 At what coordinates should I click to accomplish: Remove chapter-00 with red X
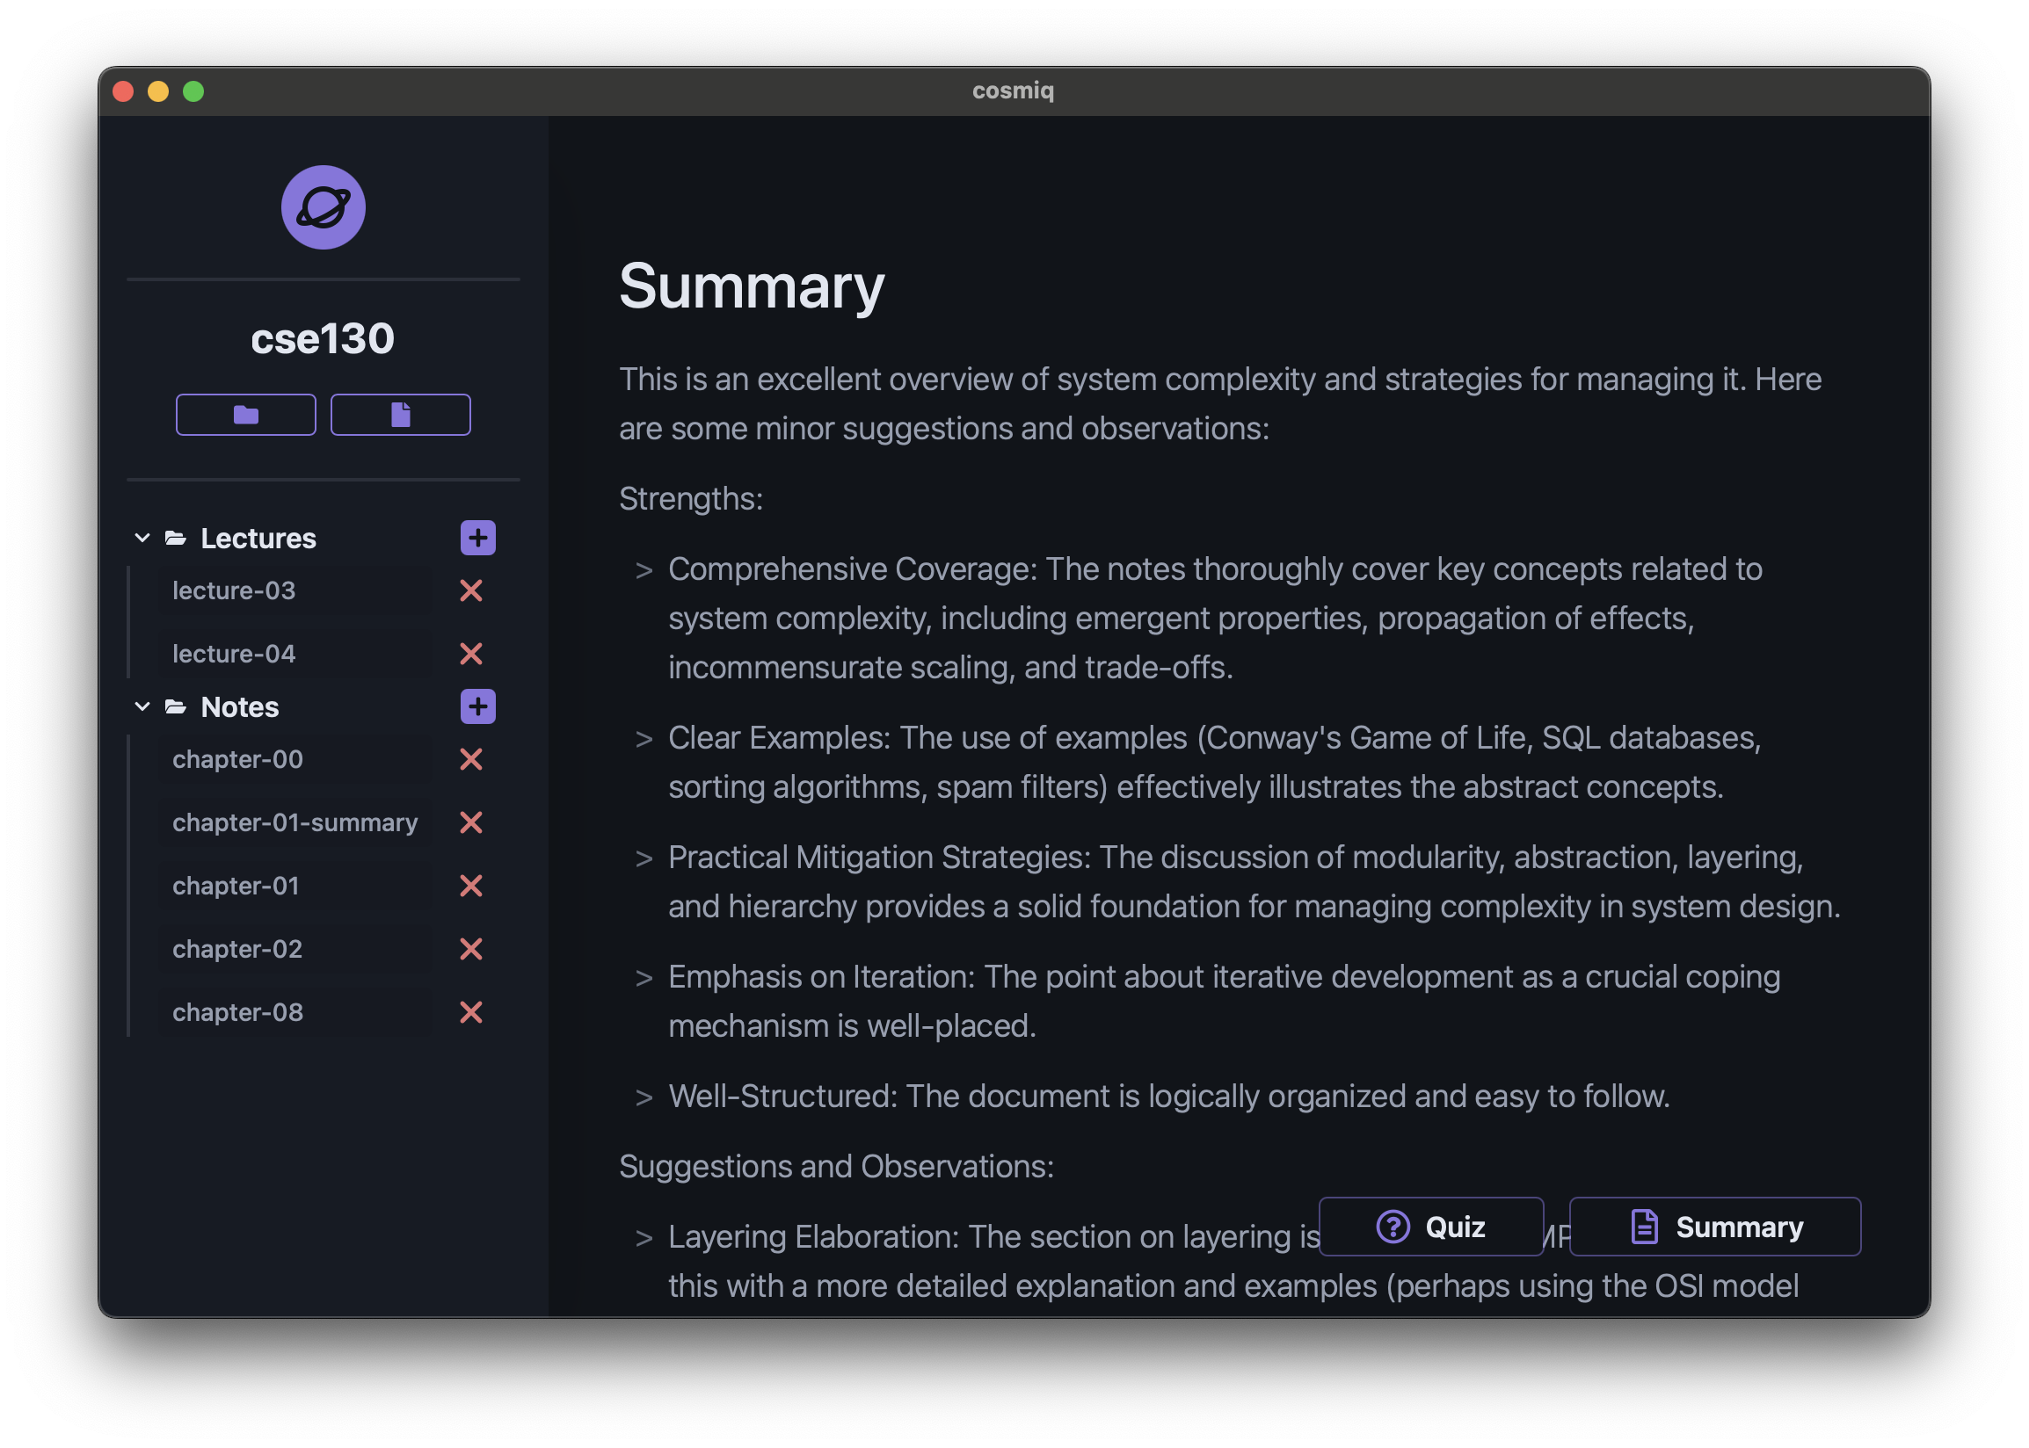pos(470,759)
